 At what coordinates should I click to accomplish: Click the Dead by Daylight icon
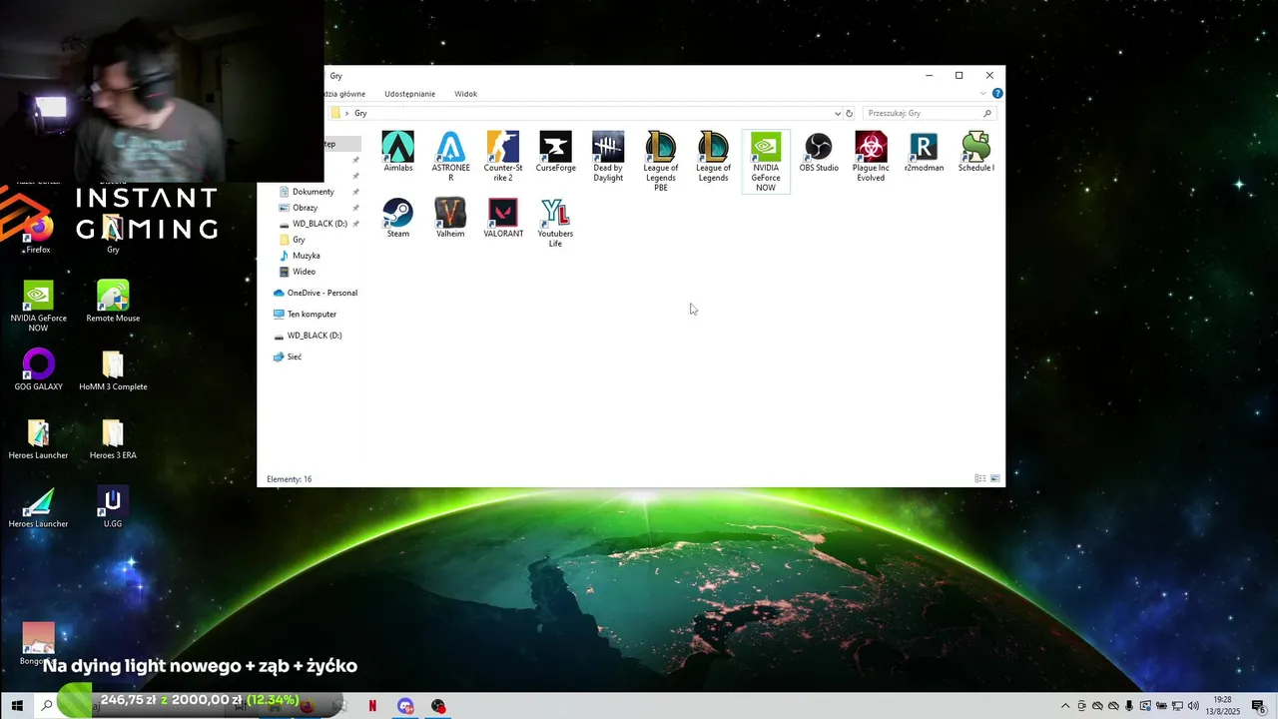608,157
